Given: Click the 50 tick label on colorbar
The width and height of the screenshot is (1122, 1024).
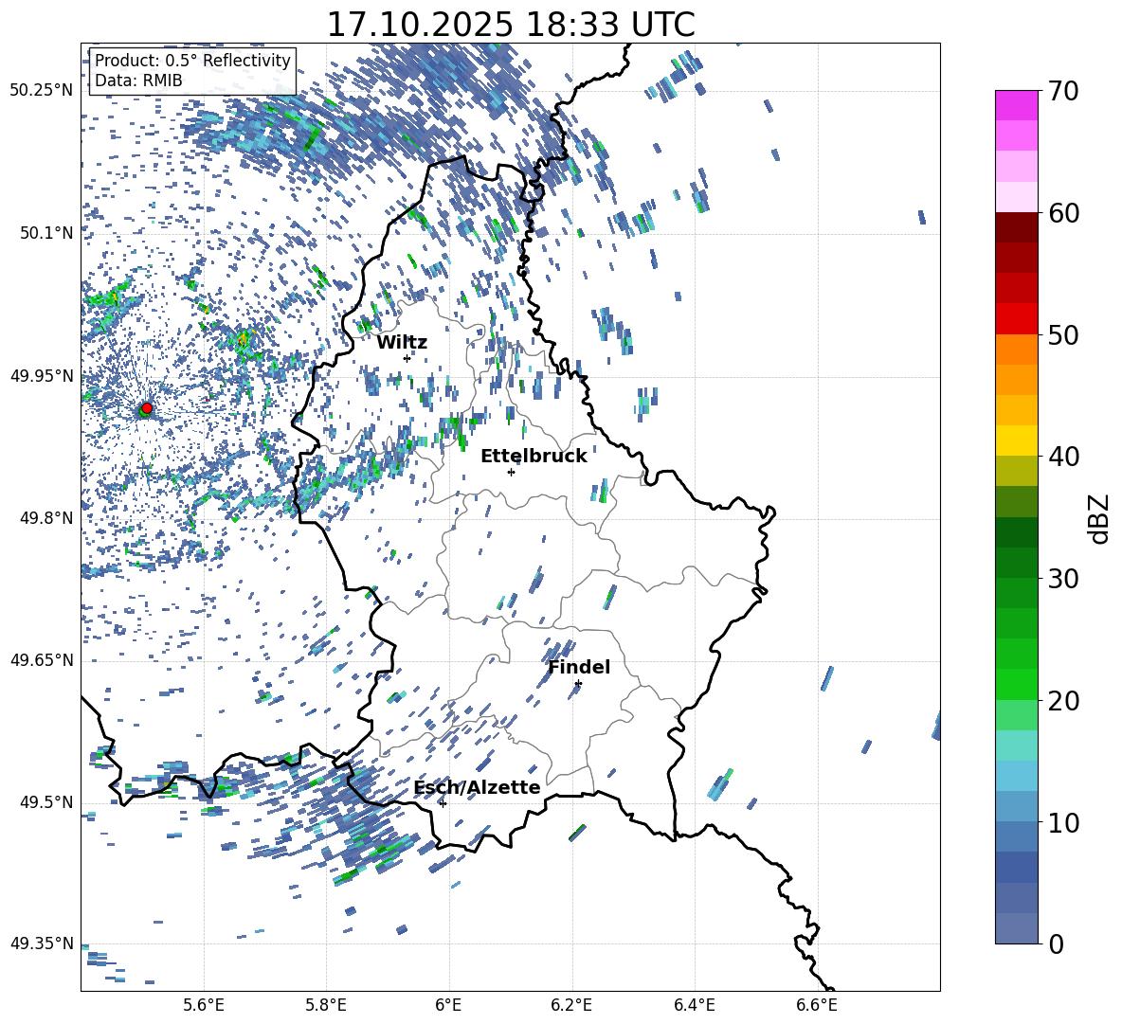Looking at the screenshot, I should pyautogui.click(x=1063, y=334).
